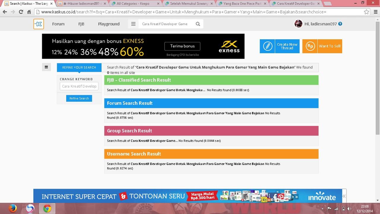Image resolution: width=380 pixels, height=214 pixels.
Task: Click REFINE YOUR SEARCH header tab
Action: coord(79,67)
